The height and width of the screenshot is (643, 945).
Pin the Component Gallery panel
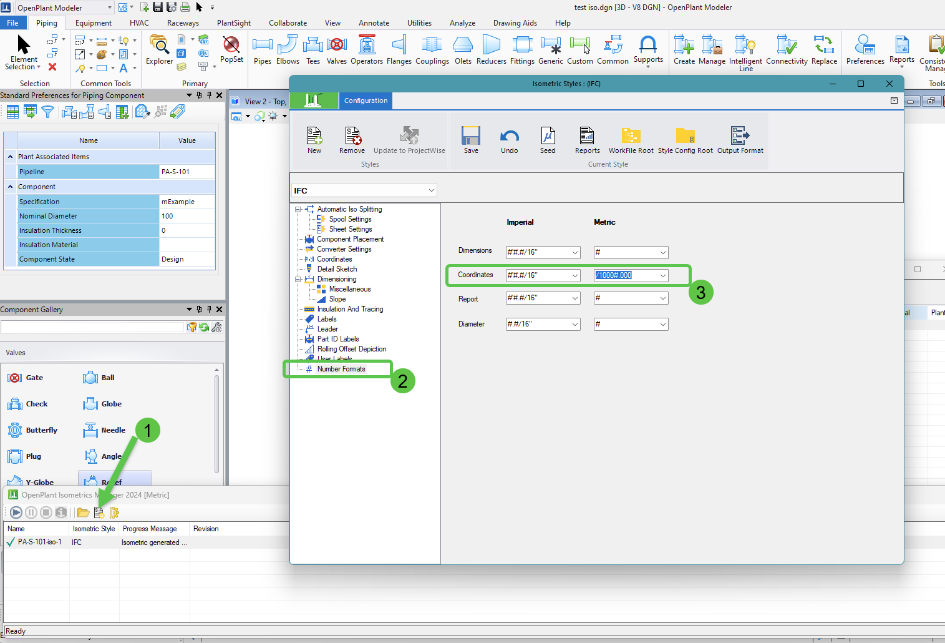tap(209, 309)
